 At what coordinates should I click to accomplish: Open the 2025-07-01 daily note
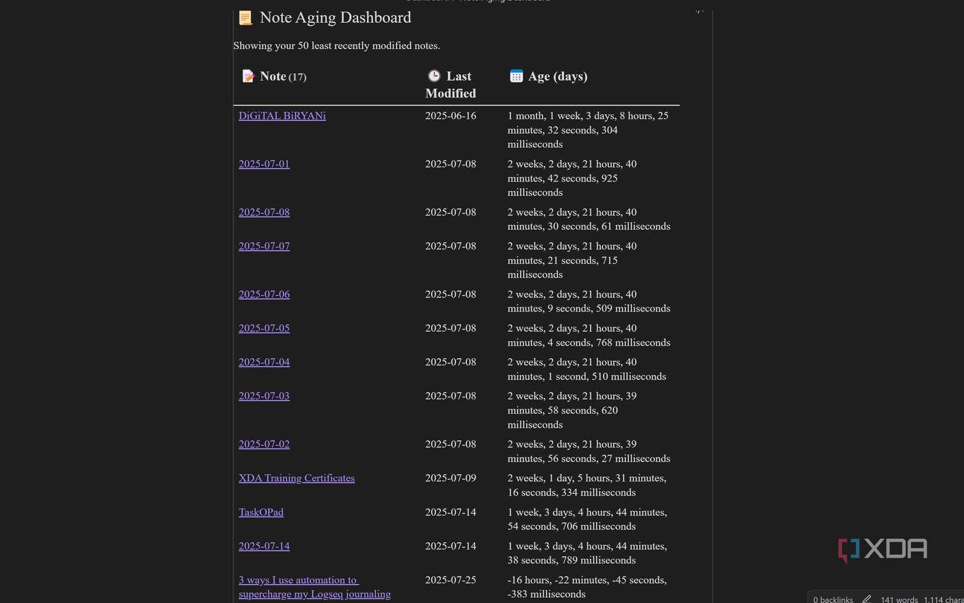pyautogui.click(x=264, y=164)
